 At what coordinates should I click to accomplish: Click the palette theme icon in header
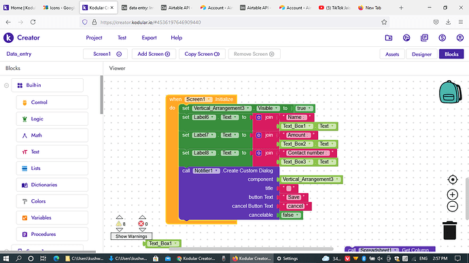coord(406,37)
